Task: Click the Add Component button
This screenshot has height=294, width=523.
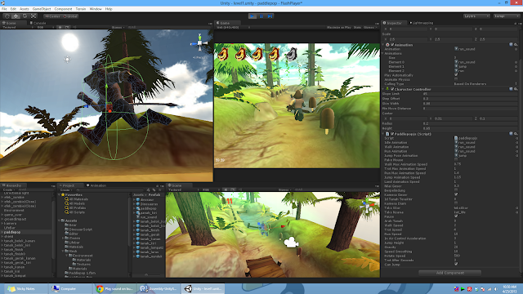Action: [x=449, y=273]
